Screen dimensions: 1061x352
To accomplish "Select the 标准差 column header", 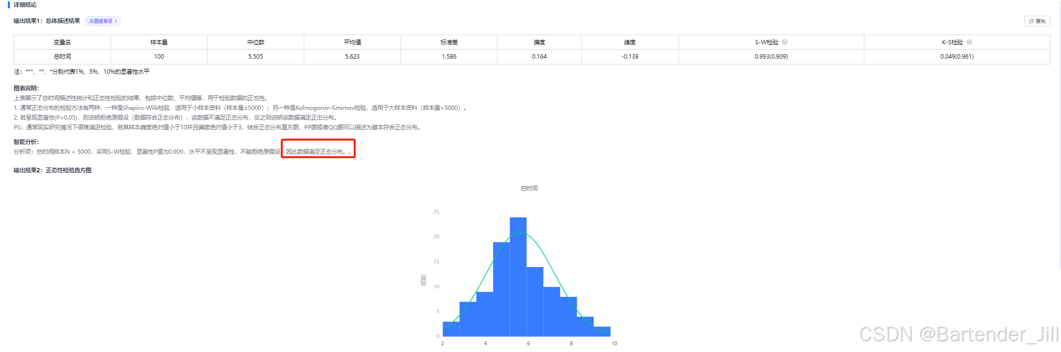I will pos(449,42).
